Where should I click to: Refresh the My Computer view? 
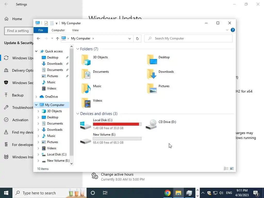coord(137,39)
